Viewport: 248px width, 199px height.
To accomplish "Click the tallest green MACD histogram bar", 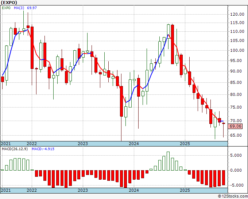I will (x=168, y=161).
